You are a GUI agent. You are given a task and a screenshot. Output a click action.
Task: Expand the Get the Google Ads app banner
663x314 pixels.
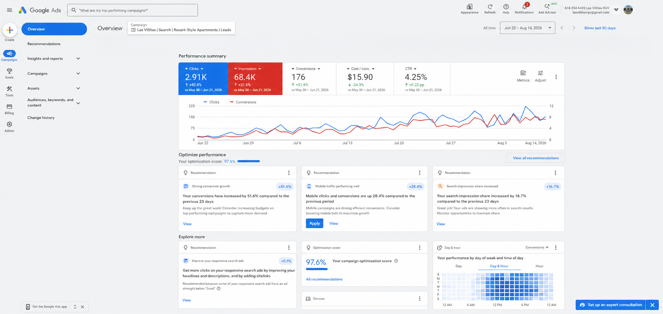75,307
